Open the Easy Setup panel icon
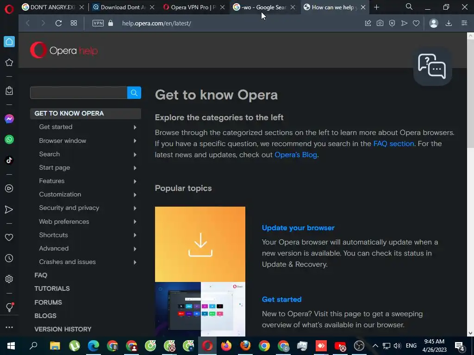This screenshot has height=355, width=474. coord(464,23)
